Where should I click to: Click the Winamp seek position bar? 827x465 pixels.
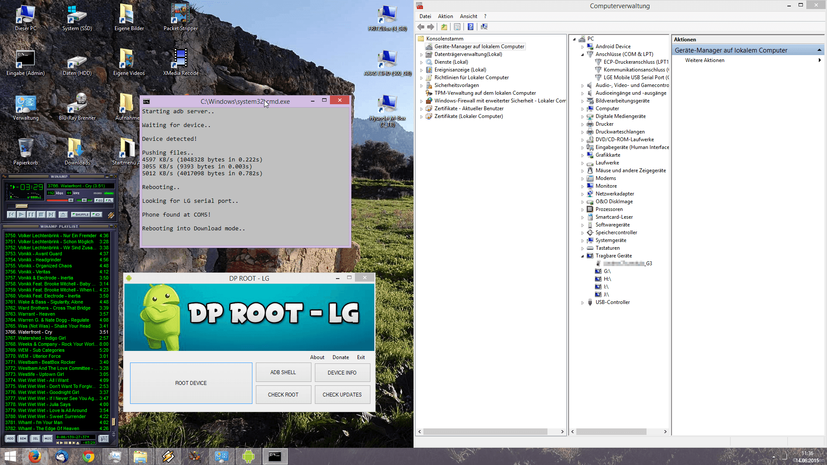coord(59,206)
